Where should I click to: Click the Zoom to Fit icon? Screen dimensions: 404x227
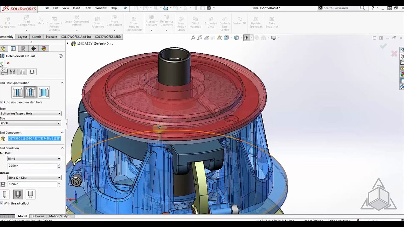pyautogui.click(x=193, y=38)
